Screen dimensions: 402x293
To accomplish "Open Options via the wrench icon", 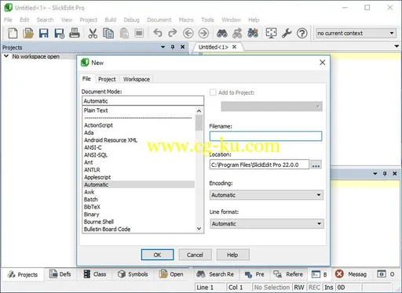I will pos(287,33).
